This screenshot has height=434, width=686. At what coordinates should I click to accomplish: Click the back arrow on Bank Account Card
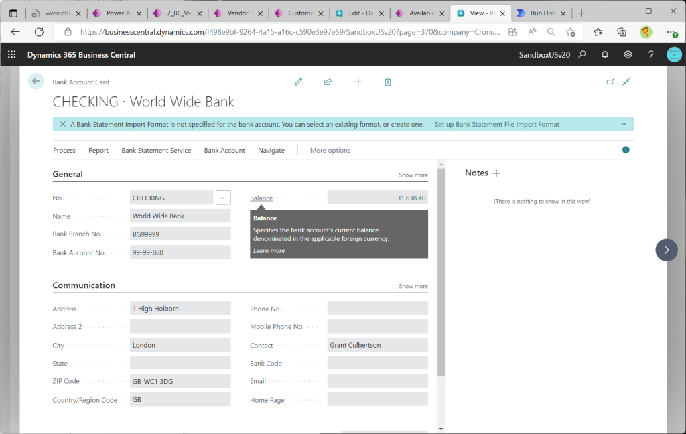coord(36,82)
